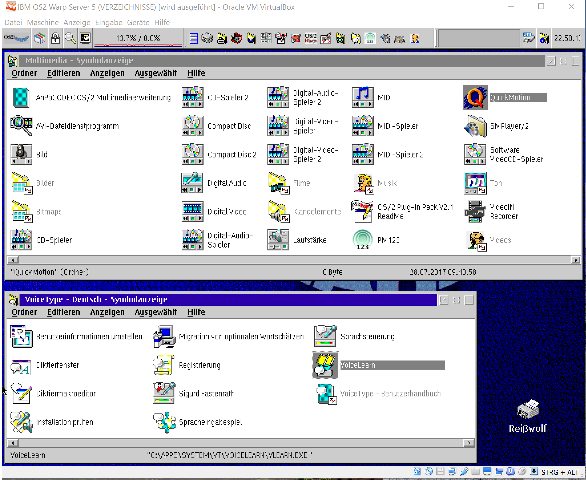This screenshot has width=586, height=480.
Task: Open Ordner menu in VoiceType window
Action: pos(24,312)
